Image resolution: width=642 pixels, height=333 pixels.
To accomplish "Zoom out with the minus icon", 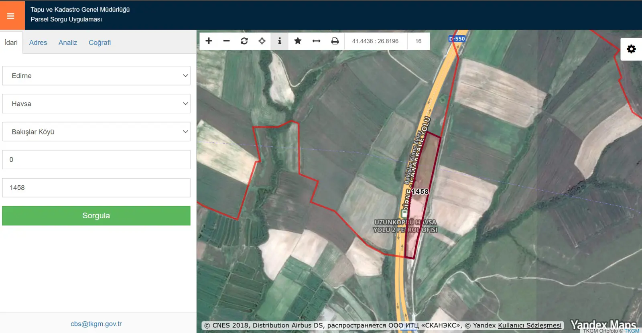I will coord(226,41).
